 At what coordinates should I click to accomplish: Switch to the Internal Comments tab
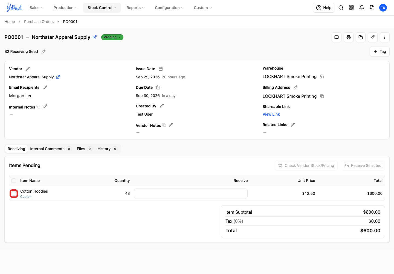pos(51,149)
